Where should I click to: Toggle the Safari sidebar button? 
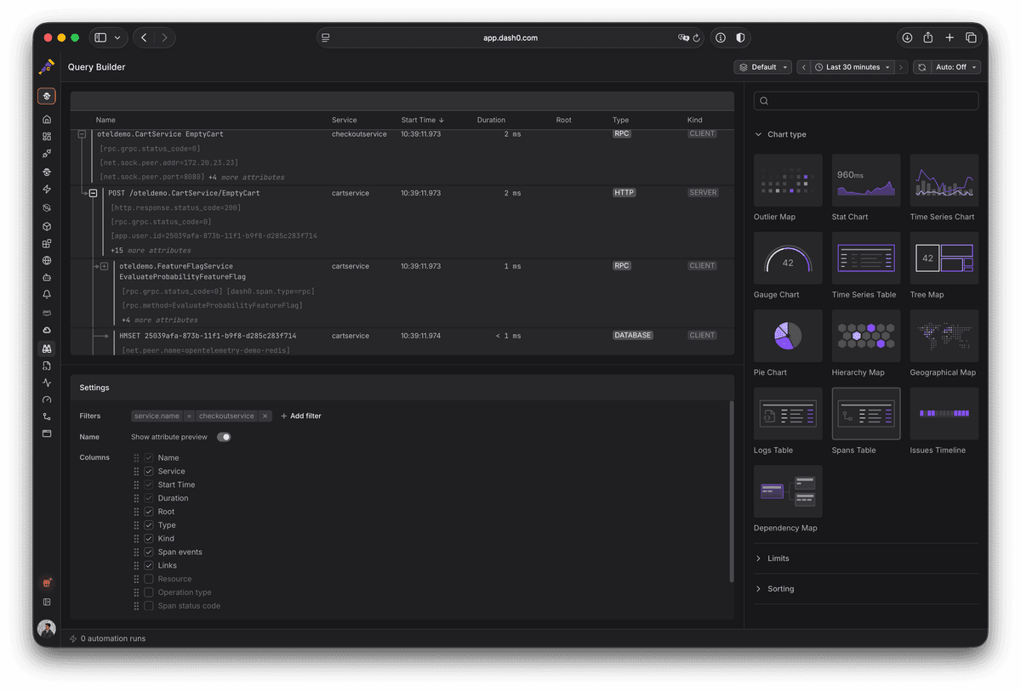point(100,37)
